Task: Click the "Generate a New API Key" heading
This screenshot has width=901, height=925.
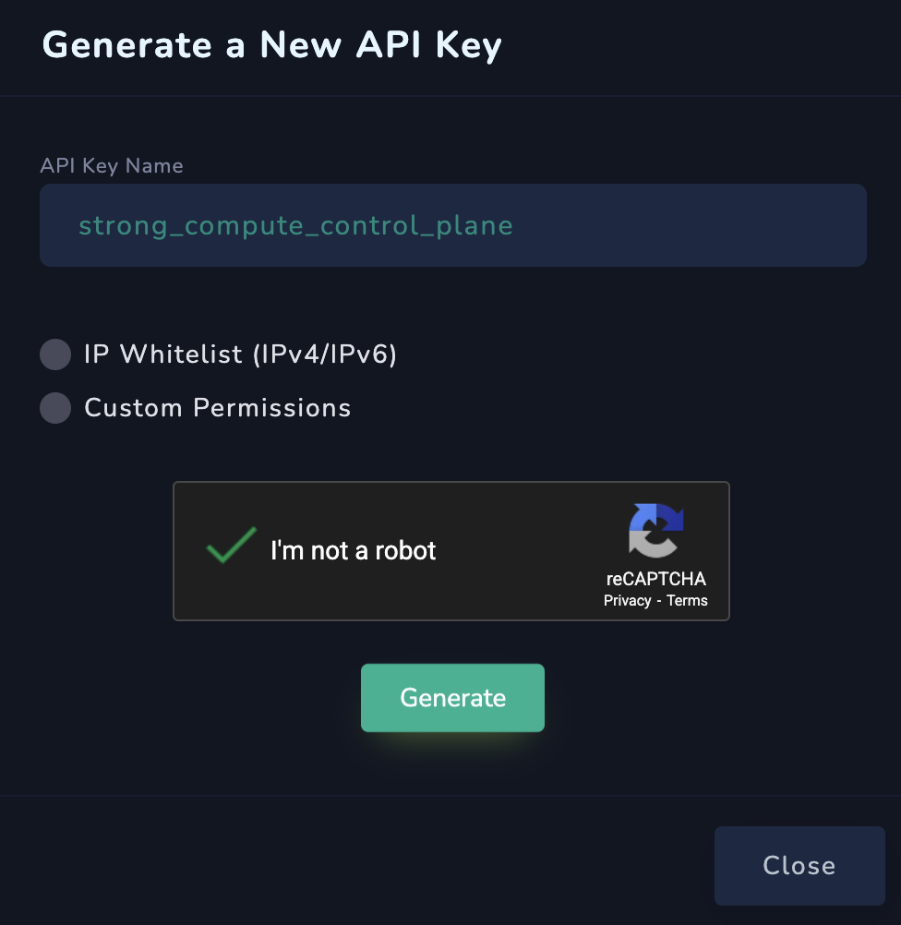Action: point(272,45)
